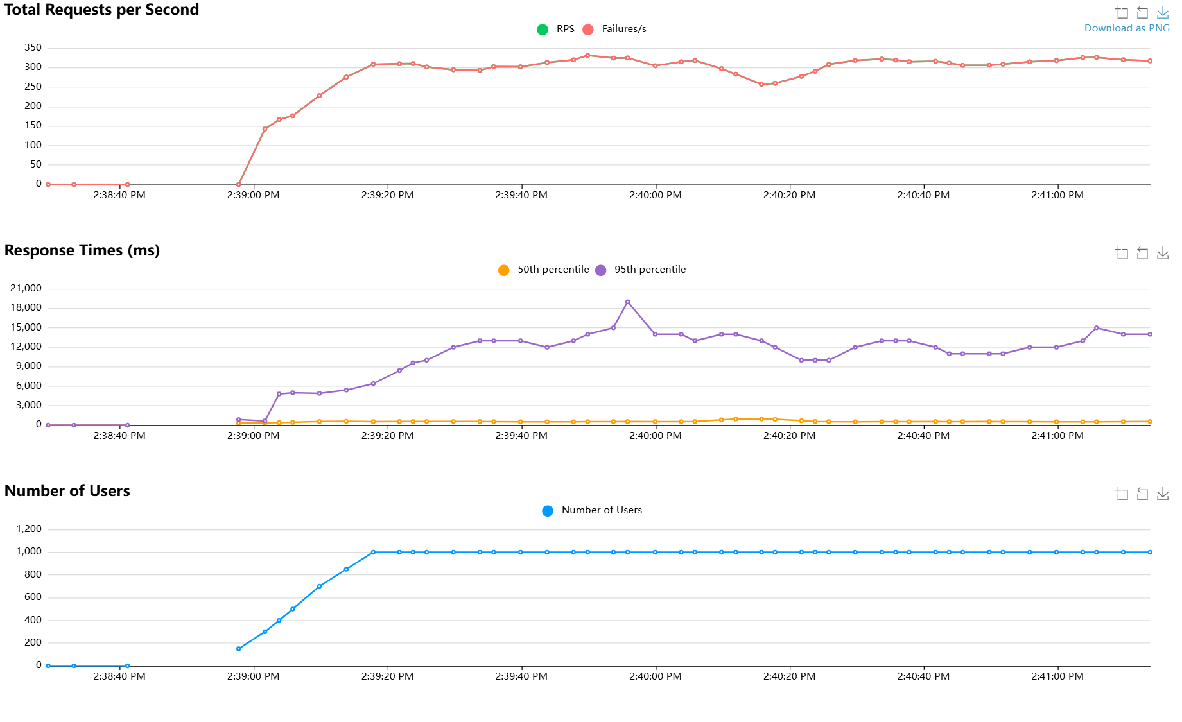Reset zoom on Number of Users chart

click(1142, 494)
